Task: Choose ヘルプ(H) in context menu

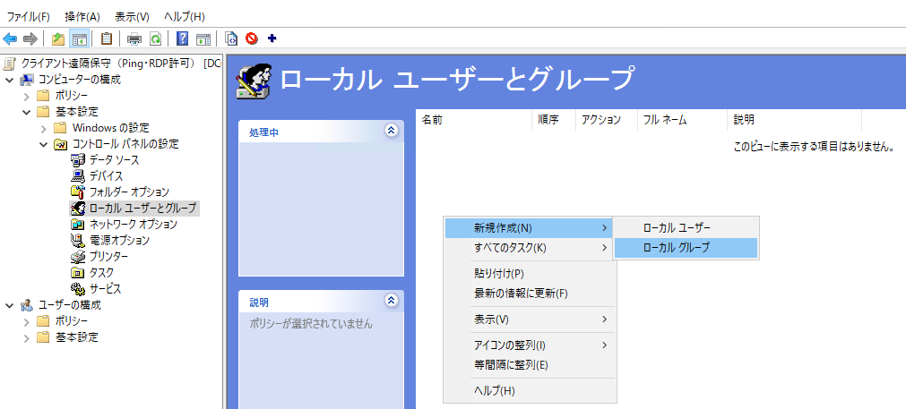Action: pos(528,391)
